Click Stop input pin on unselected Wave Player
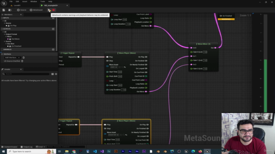Screen dimensions: 275x154 (107, 61)
